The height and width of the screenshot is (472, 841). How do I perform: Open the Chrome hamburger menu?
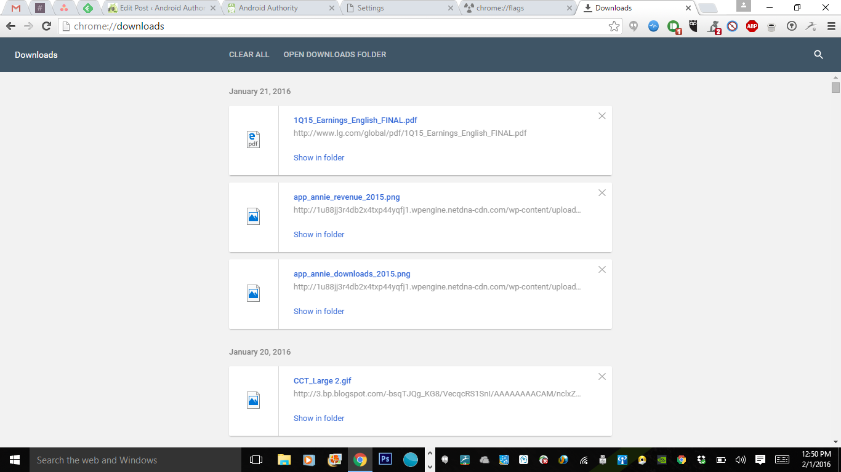tap(831, 26)
